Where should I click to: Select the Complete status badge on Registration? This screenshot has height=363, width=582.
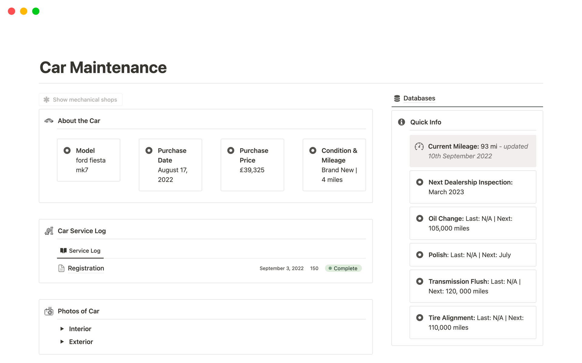(343, 269)
